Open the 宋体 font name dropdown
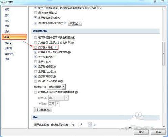 pos(58,98)
